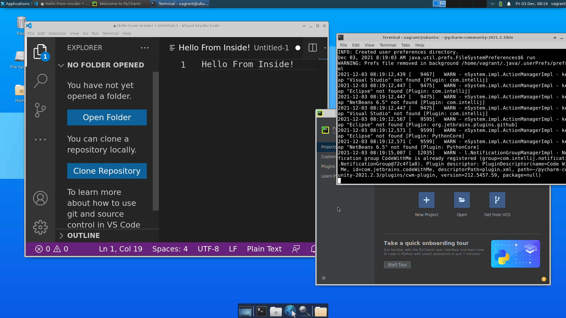Open VS Code Selection menu
This screenshot has height=318, width=566.
click(x=57, y=34)
